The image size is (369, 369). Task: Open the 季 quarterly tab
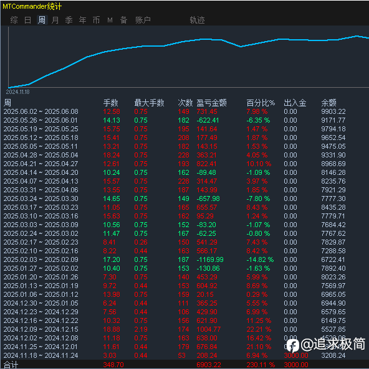click(69, 20)
